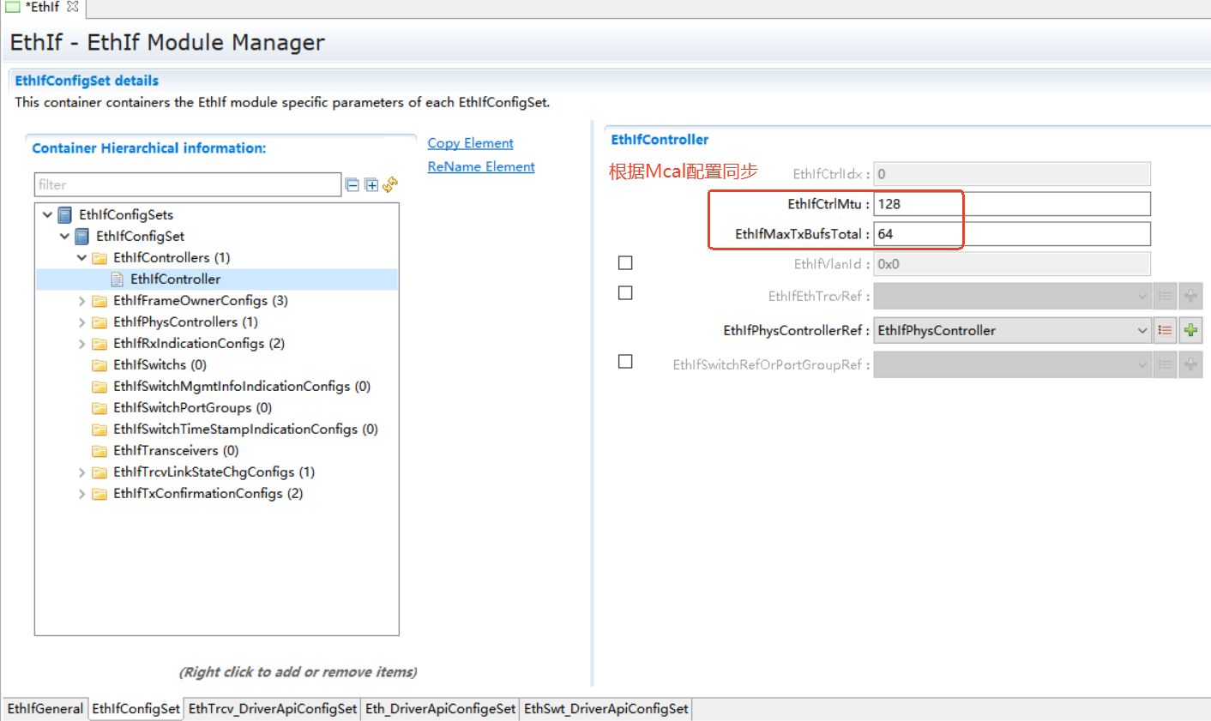
Task: Click the Copy Element link
Action: pos(470,143)
